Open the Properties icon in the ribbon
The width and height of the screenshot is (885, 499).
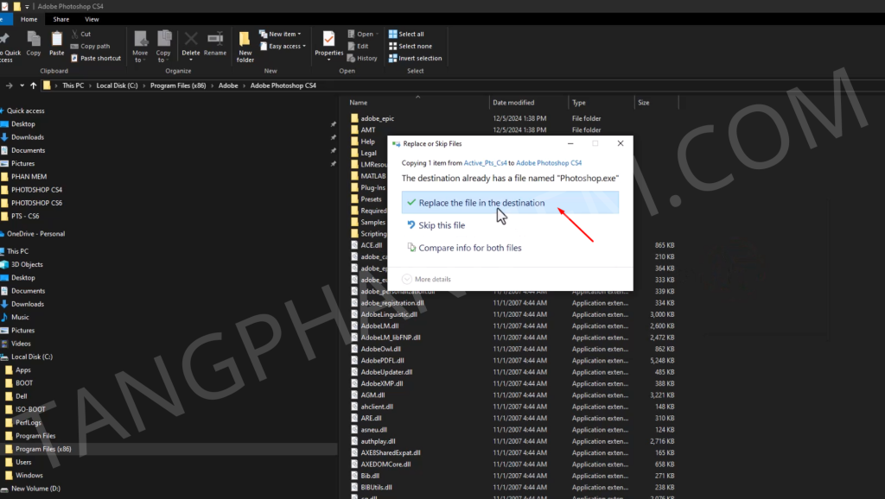tap(328, 42)
